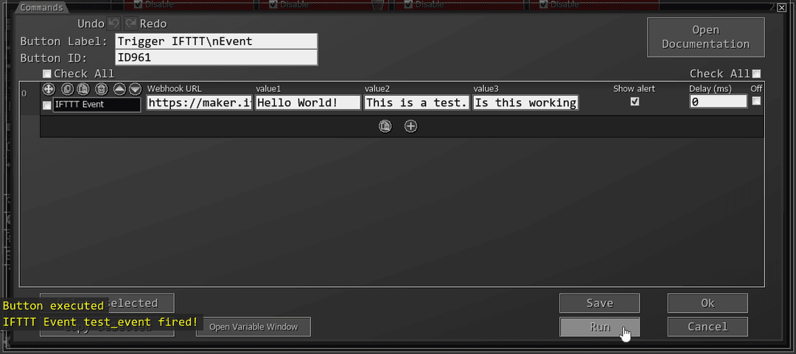Image resolution: width=796 pixels, height=354 pixels.
Task: Move the IFTTT Event command up
Action: point(119,89)
